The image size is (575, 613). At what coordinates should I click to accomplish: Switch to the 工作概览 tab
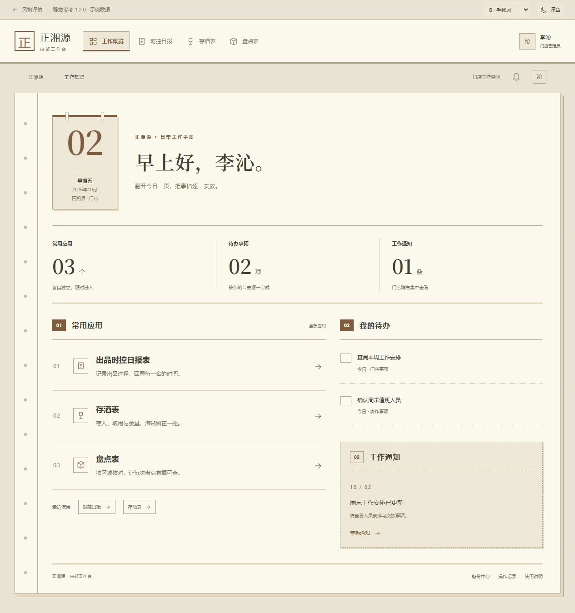tap(106, 41)
